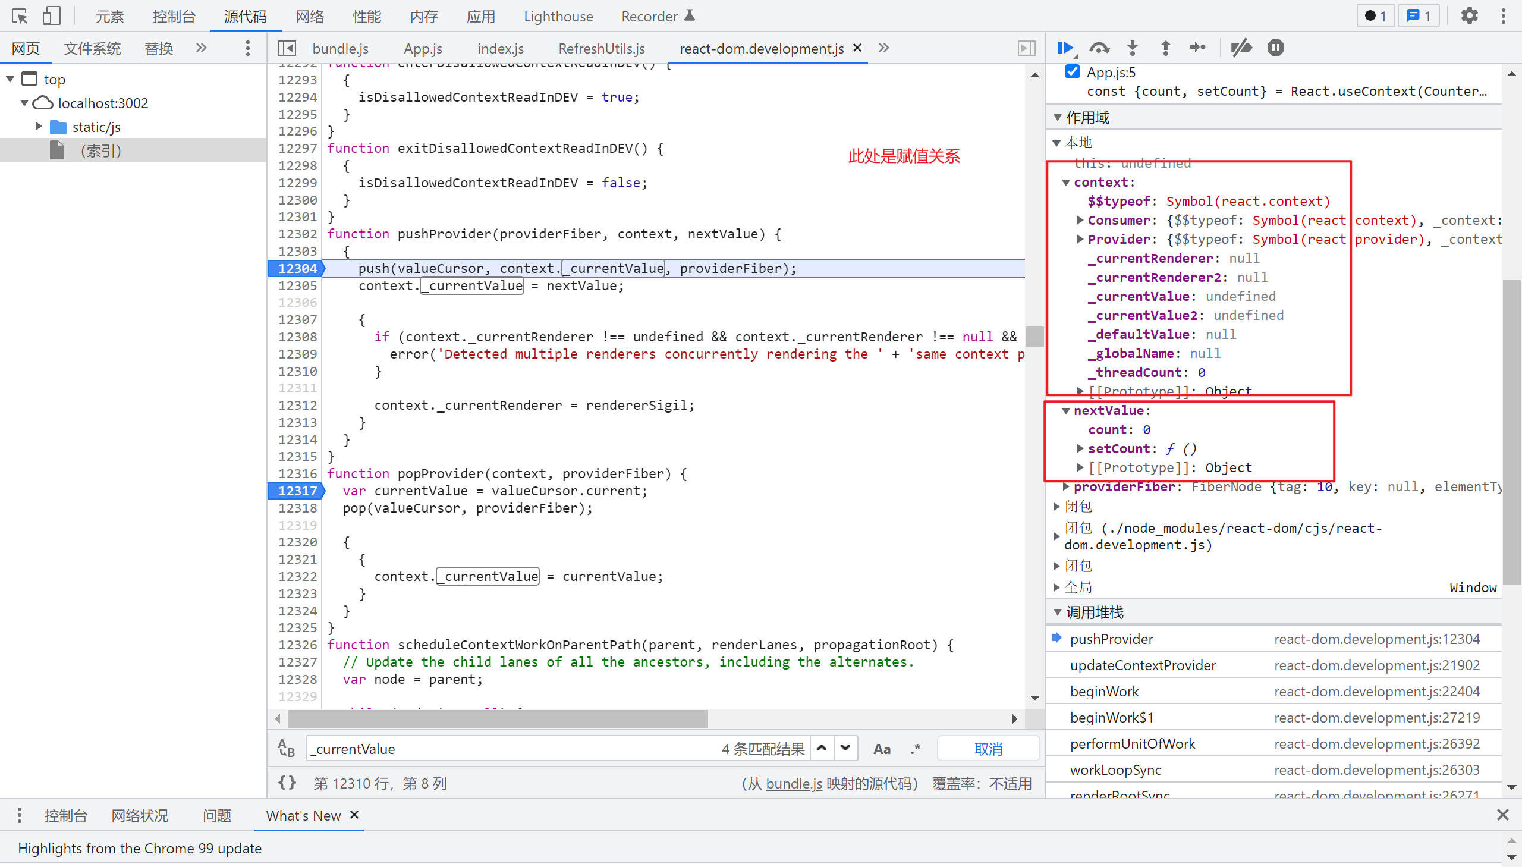Toggle match case Aa option
Viewport: 1522px width, 867px height.
coord(882,749)
